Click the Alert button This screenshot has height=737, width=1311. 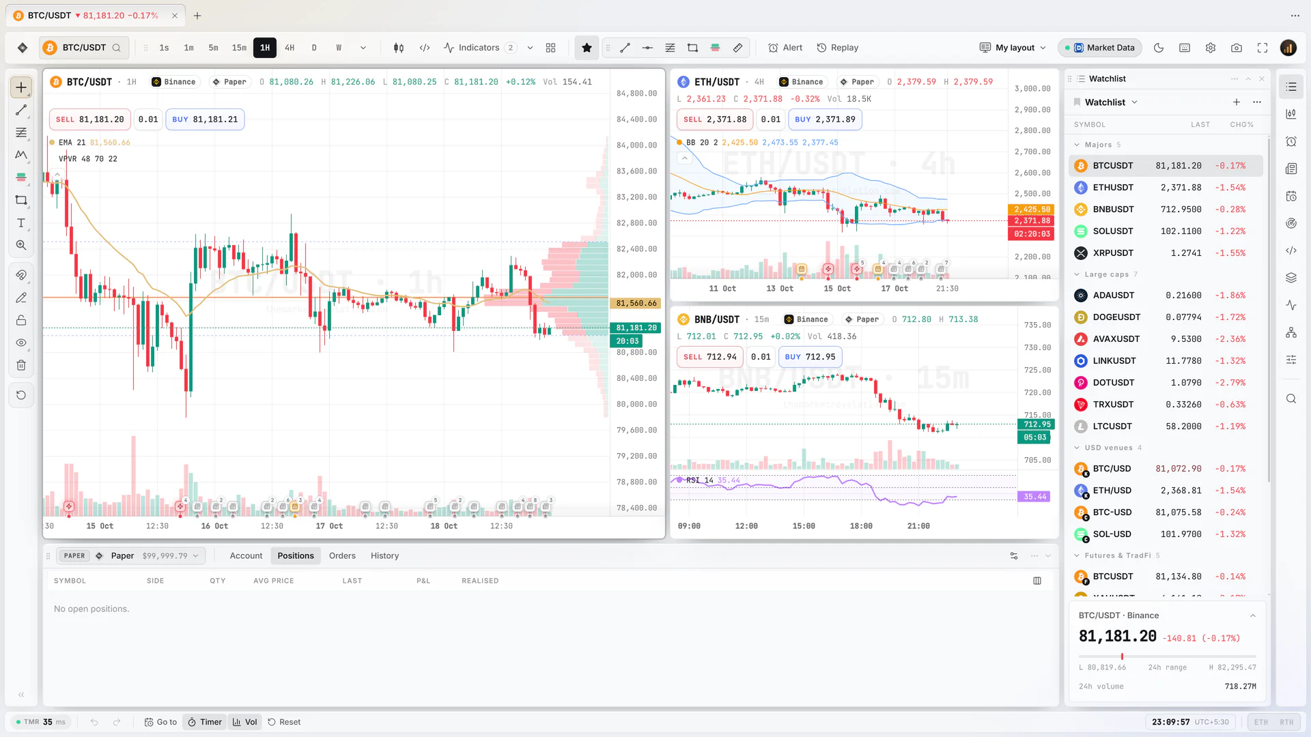(x=785, y=48)
